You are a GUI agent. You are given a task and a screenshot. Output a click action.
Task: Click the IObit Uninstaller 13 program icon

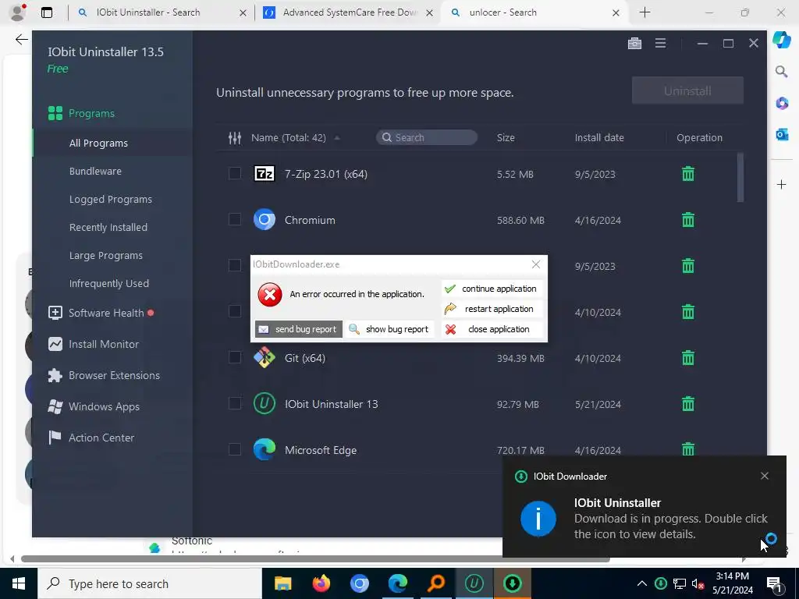coord(265,404)
